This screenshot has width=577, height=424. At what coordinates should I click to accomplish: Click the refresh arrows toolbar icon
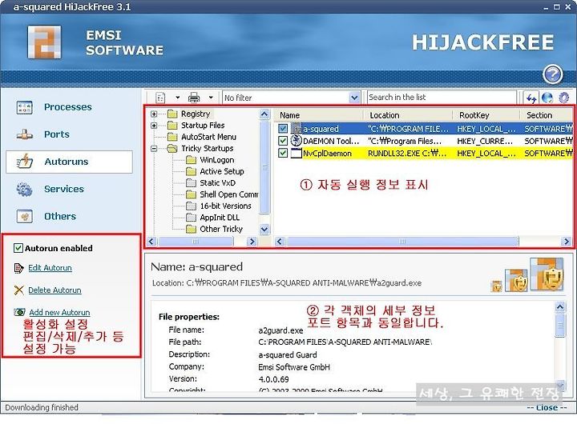tap(531, 98)
